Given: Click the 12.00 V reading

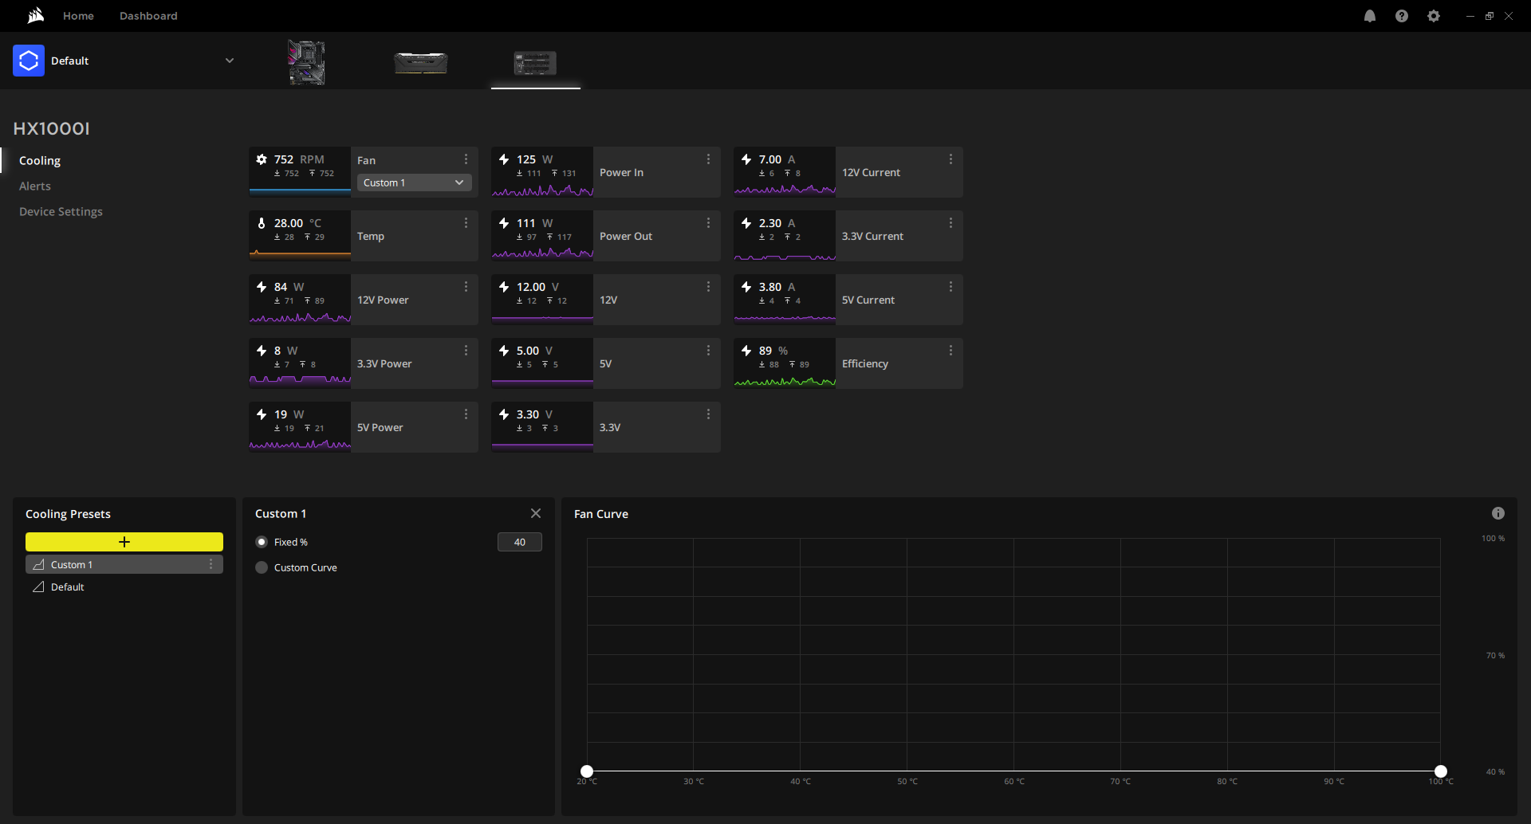Looking at the screenshot, I should point(537,287).
